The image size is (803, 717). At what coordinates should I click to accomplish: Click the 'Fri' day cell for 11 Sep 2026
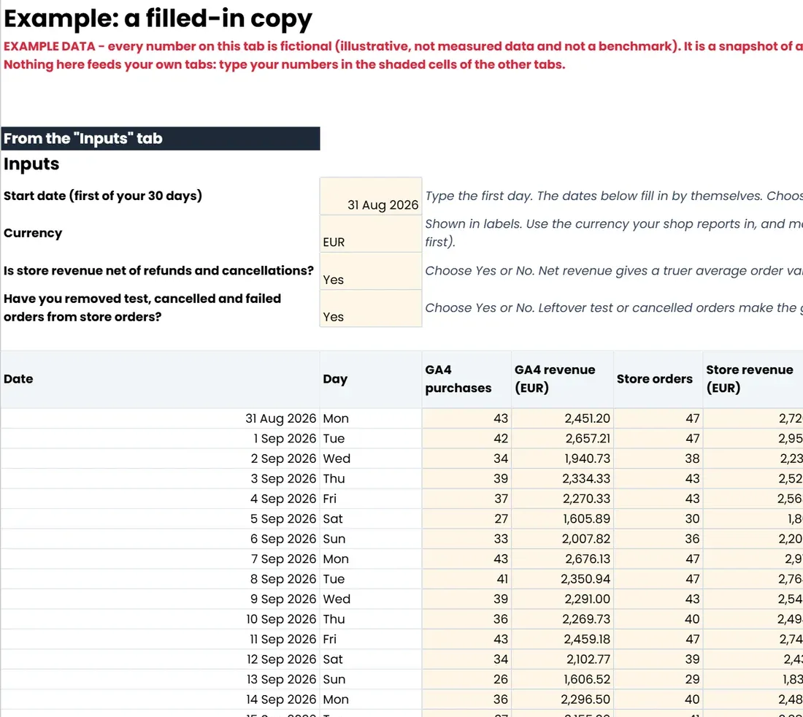point(371,639)
